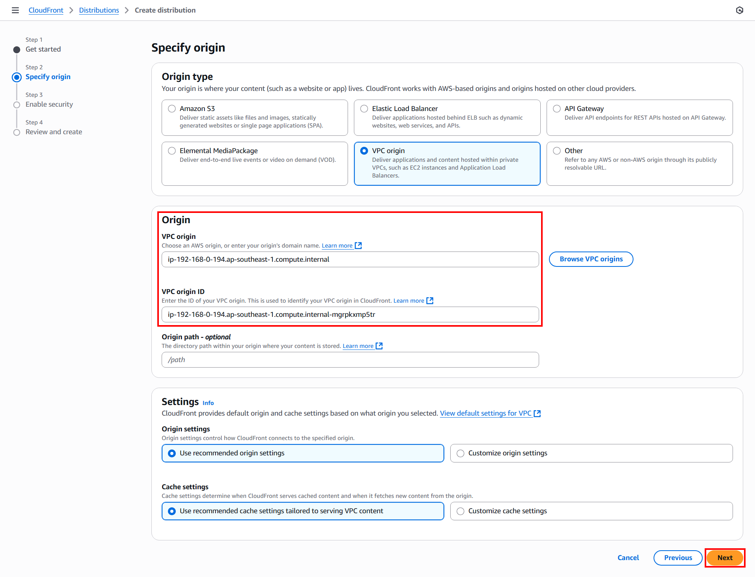Viewport: 755px width, 577px height.
Task: Click the Origin path input field
Action: point(350,360)
